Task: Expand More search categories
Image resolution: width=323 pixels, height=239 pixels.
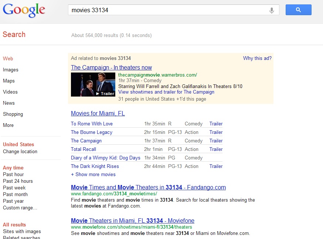Action: [8, 125]
